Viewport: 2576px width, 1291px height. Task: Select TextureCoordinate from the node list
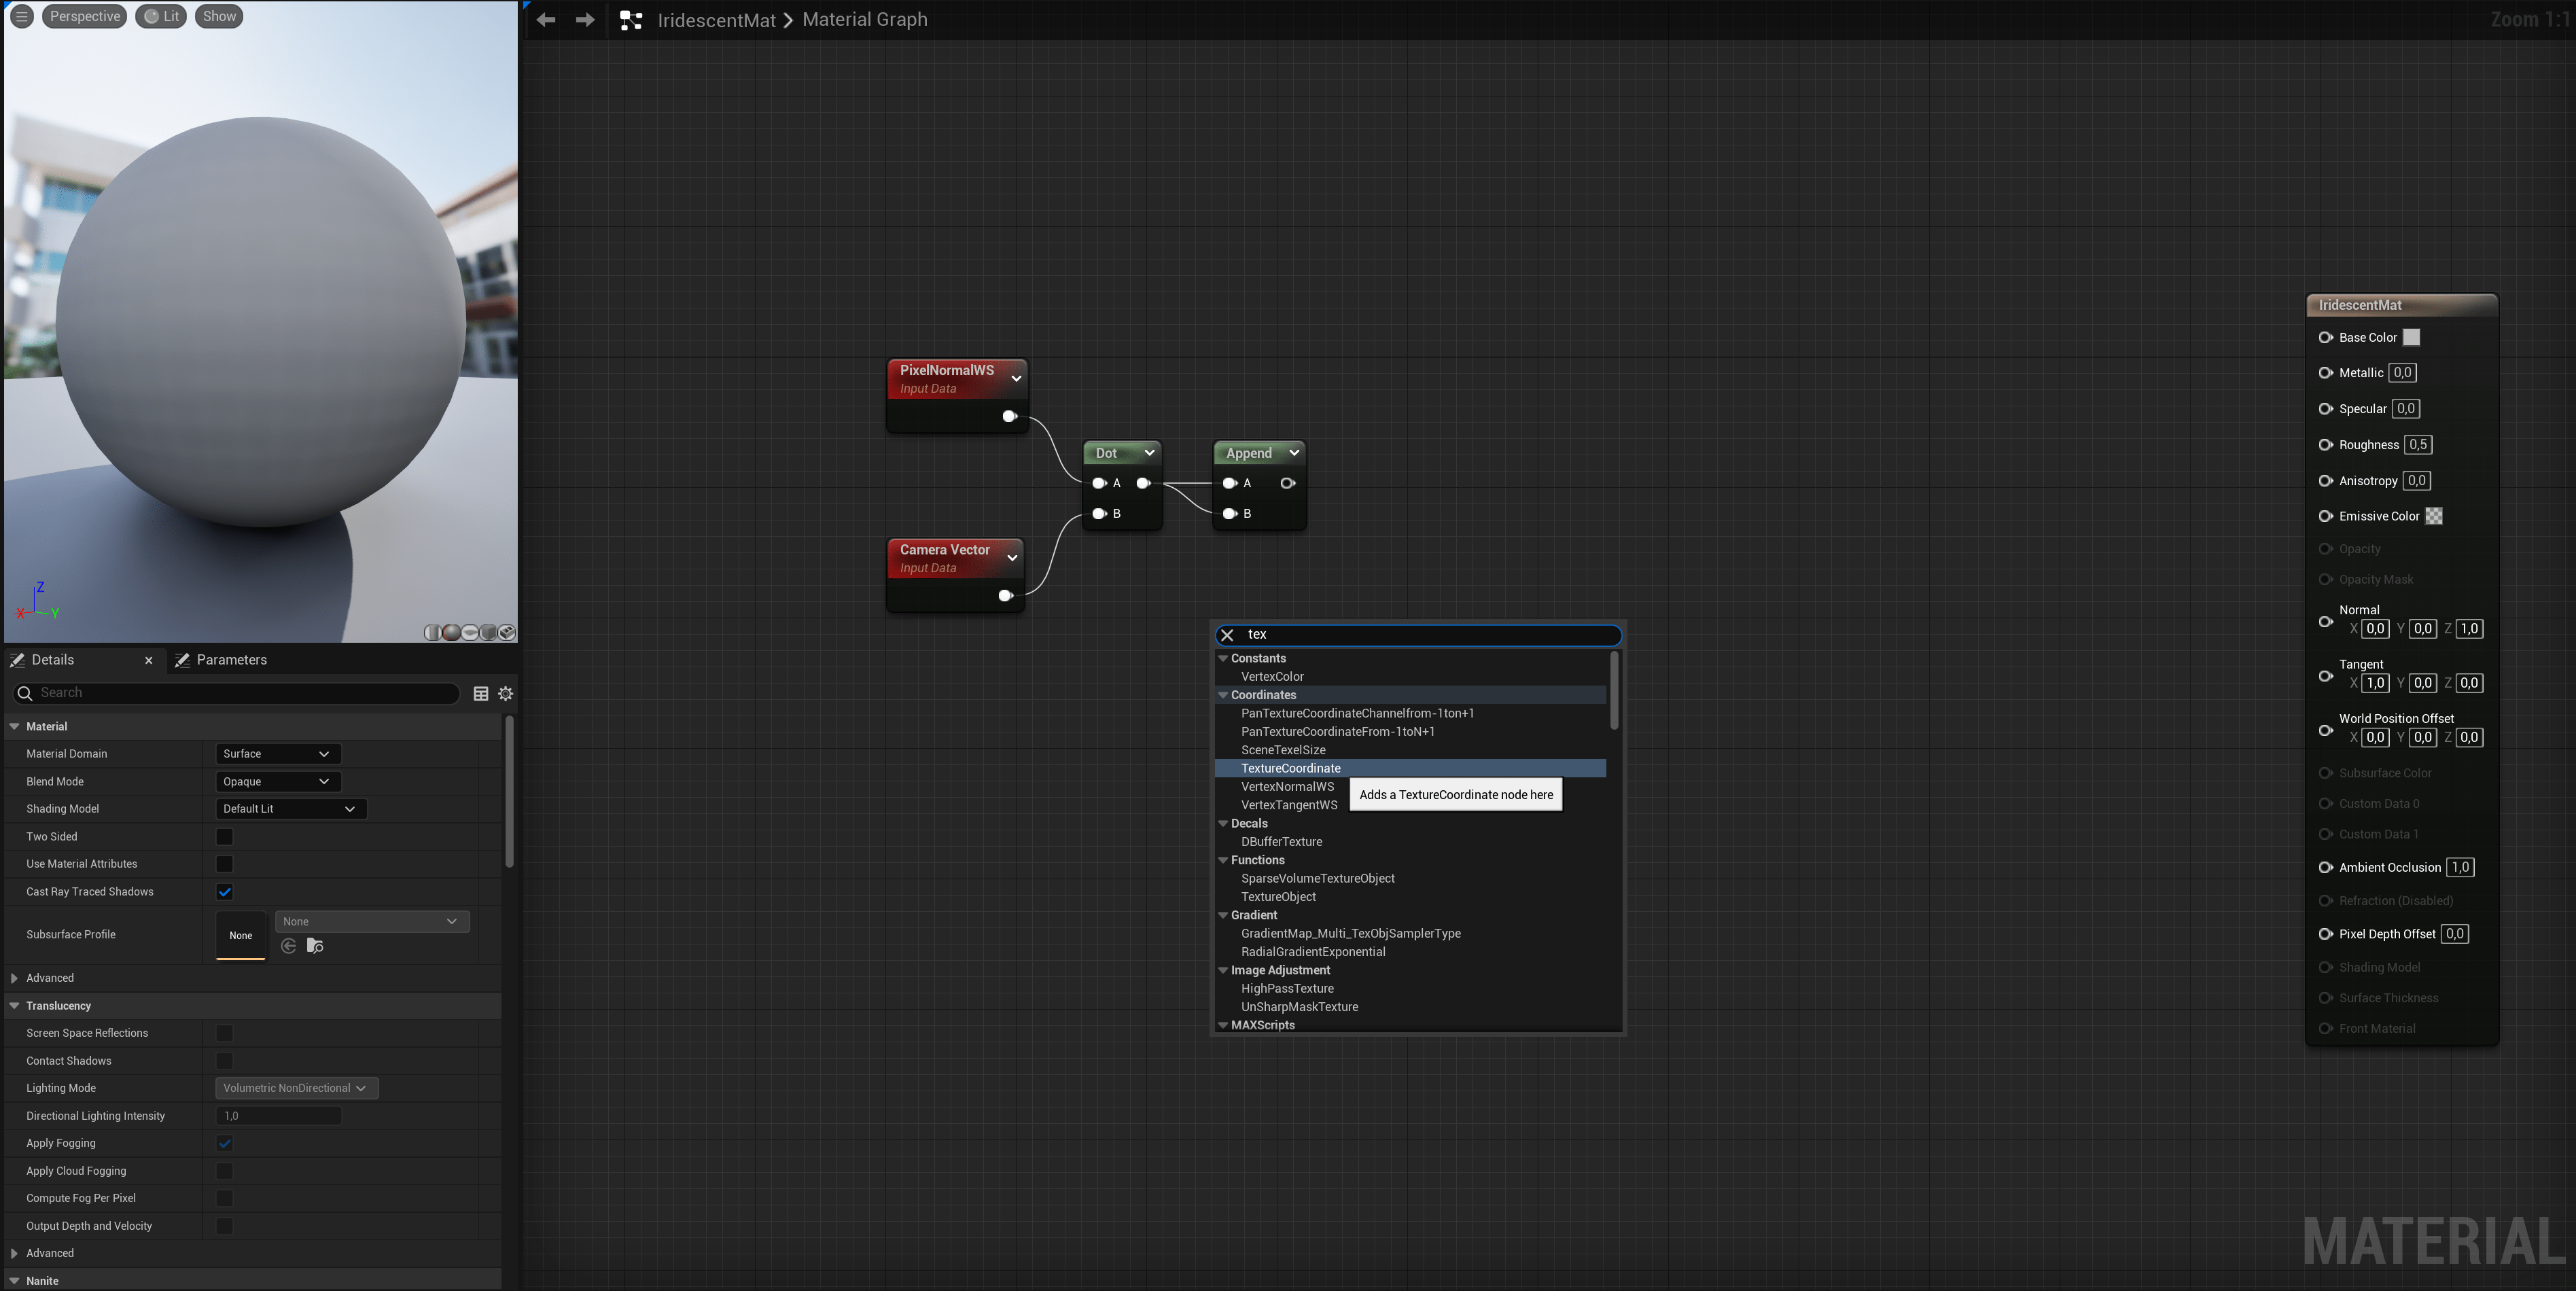click(1290, 768)
